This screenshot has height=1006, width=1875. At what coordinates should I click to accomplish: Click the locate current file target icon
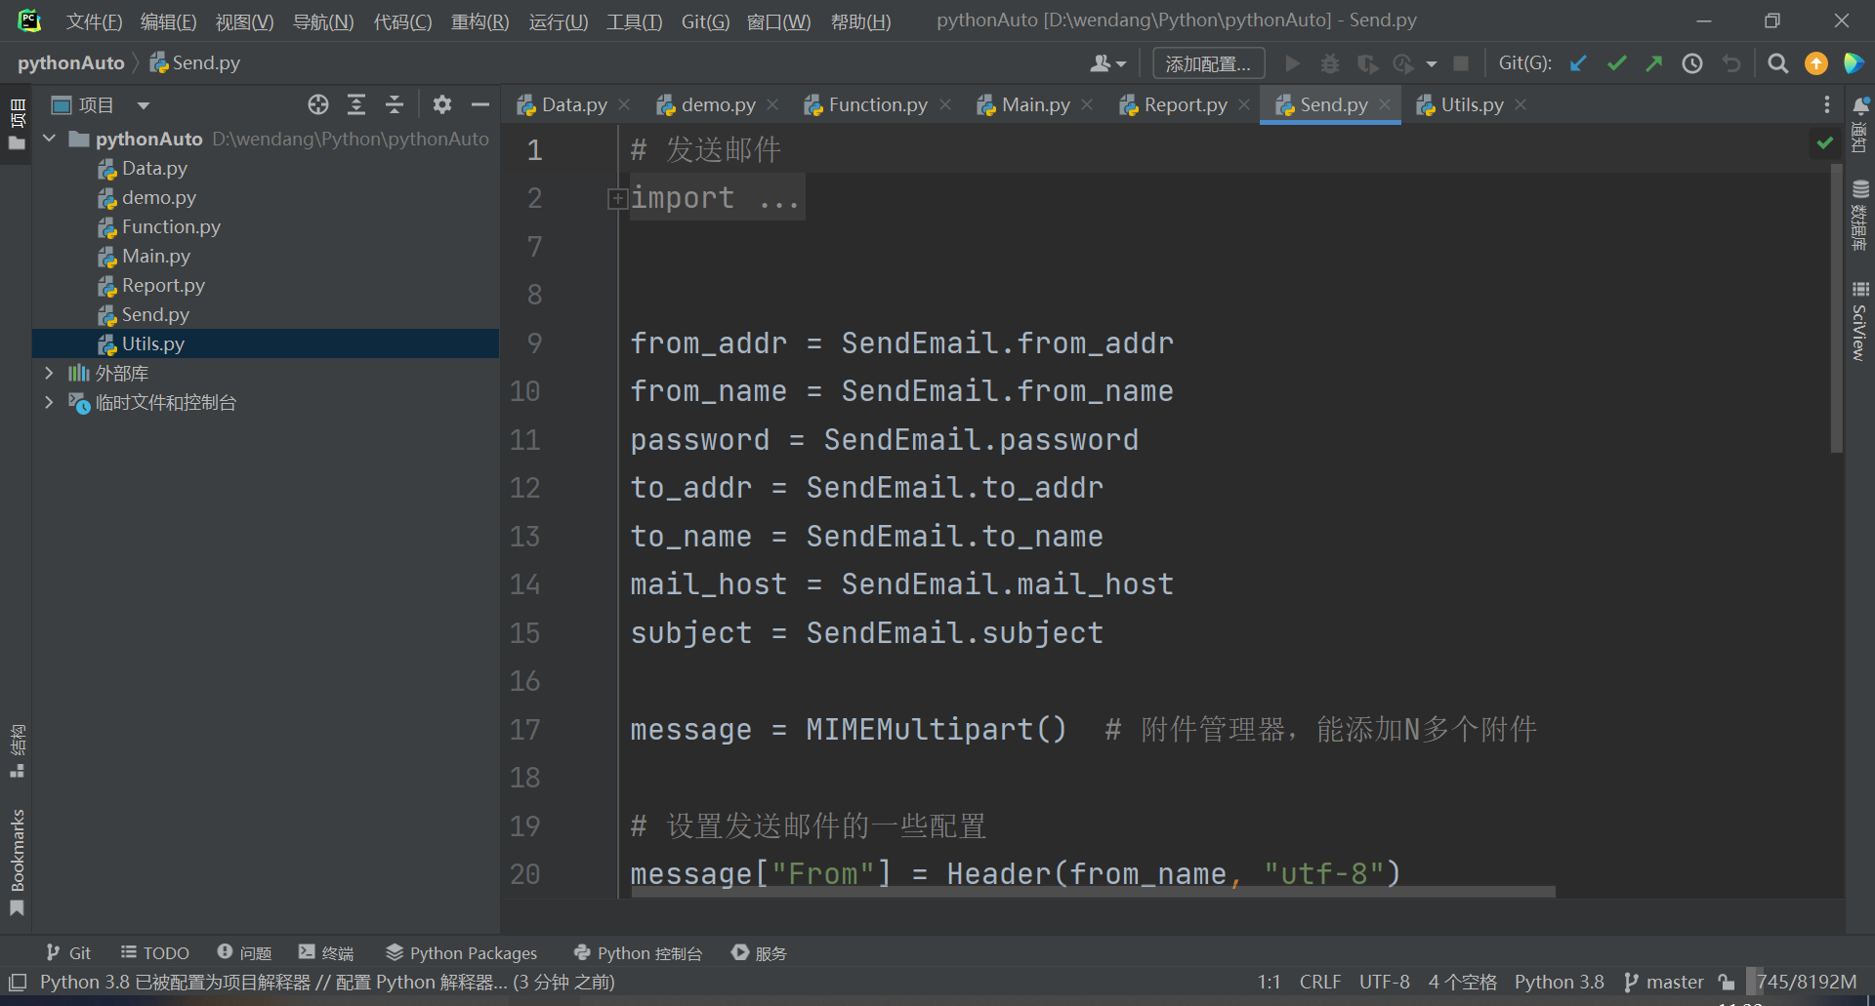point(318,104)
